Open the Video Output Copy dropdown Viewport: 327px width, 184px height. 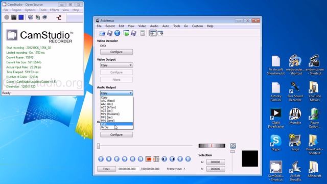116,65
